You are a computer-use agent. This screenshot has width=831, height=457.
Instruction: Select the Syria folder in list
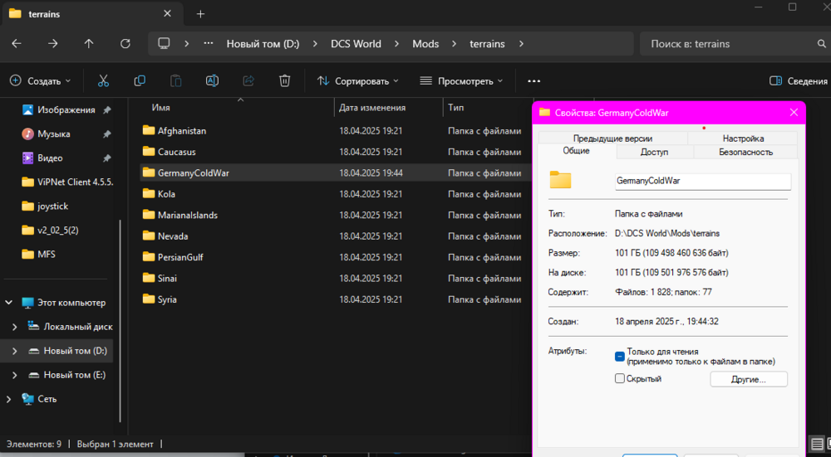[x=167, y=299]
